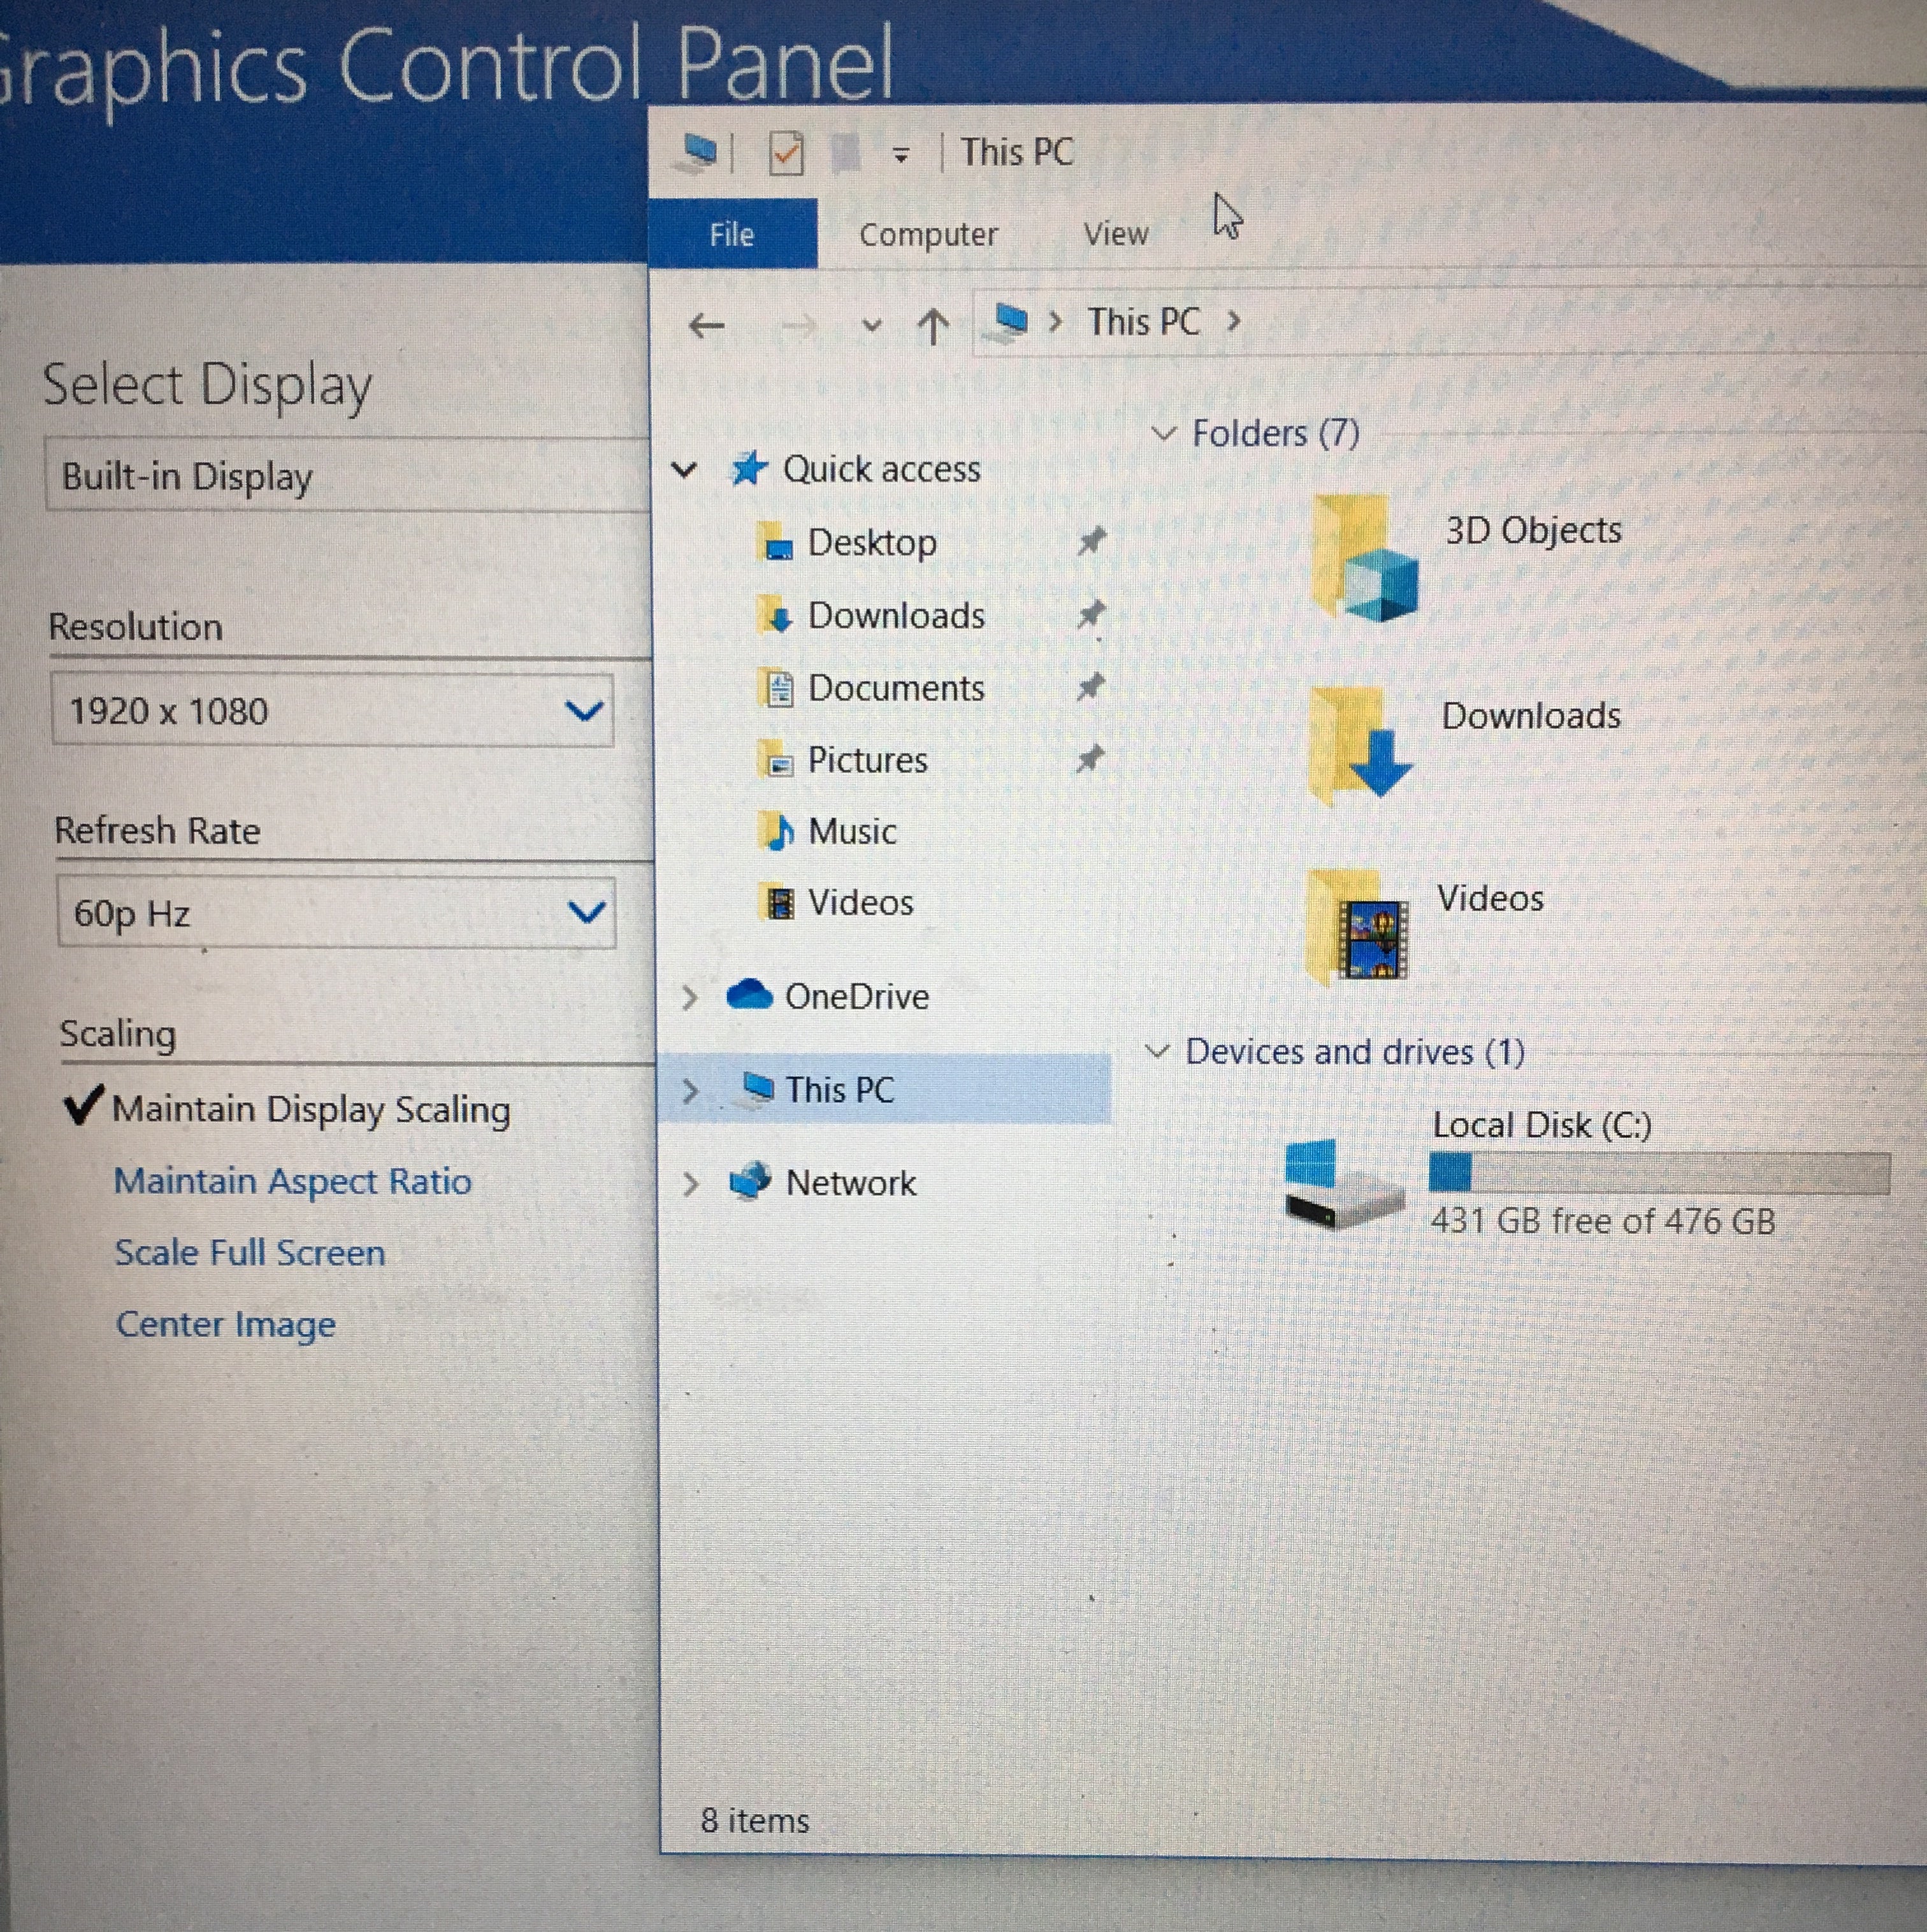Open the recent locations chevron
Screen dimensions: 1927x1932
pyautogui.click(x=872, y=326)
